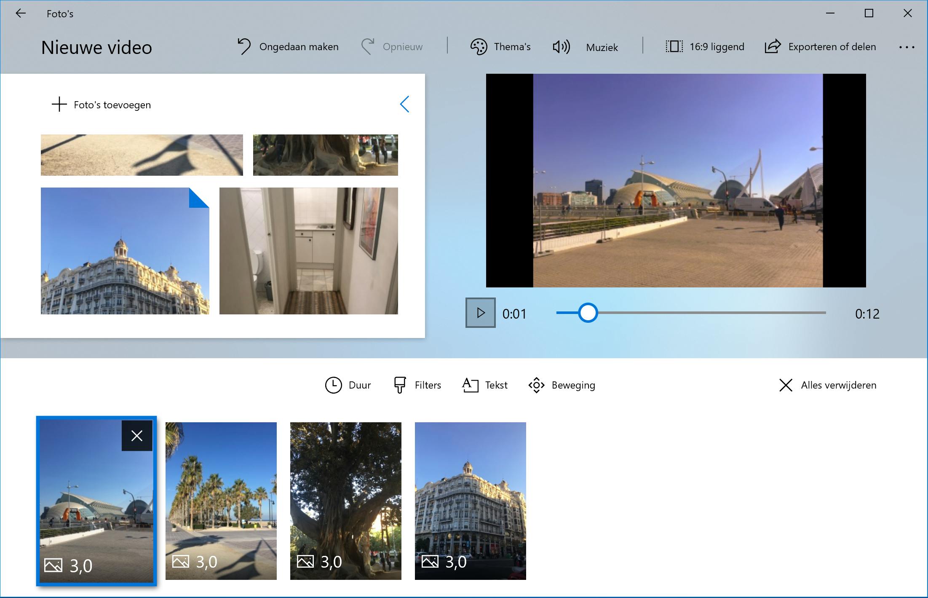Select the palm trees storyboard clip

pos(221,501)
